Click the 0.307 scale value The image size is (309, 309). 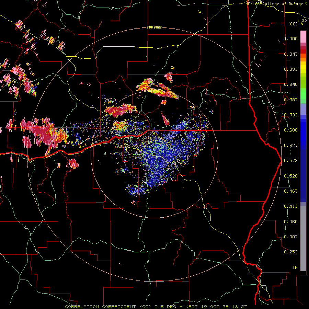tap(291, 237)
